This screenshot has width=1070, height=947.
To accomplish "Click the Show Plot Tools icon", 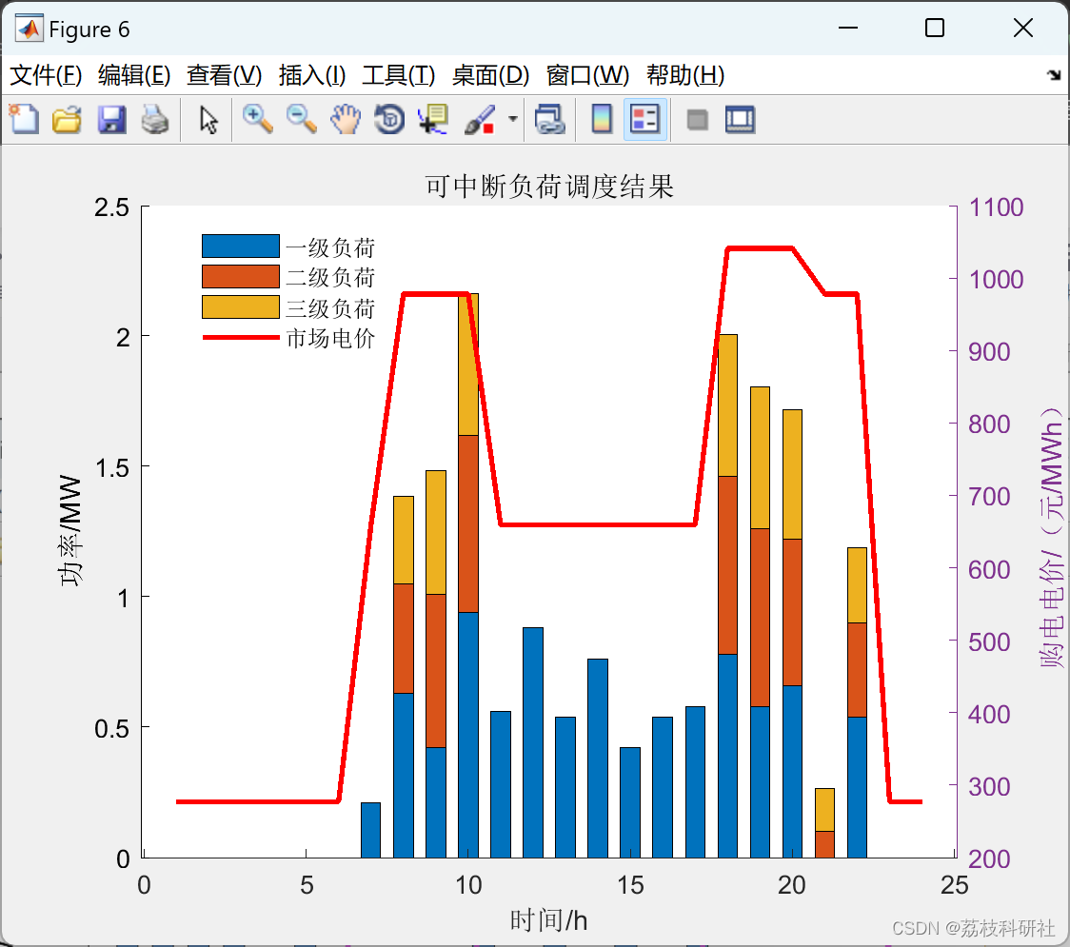I will click(740, 119).
